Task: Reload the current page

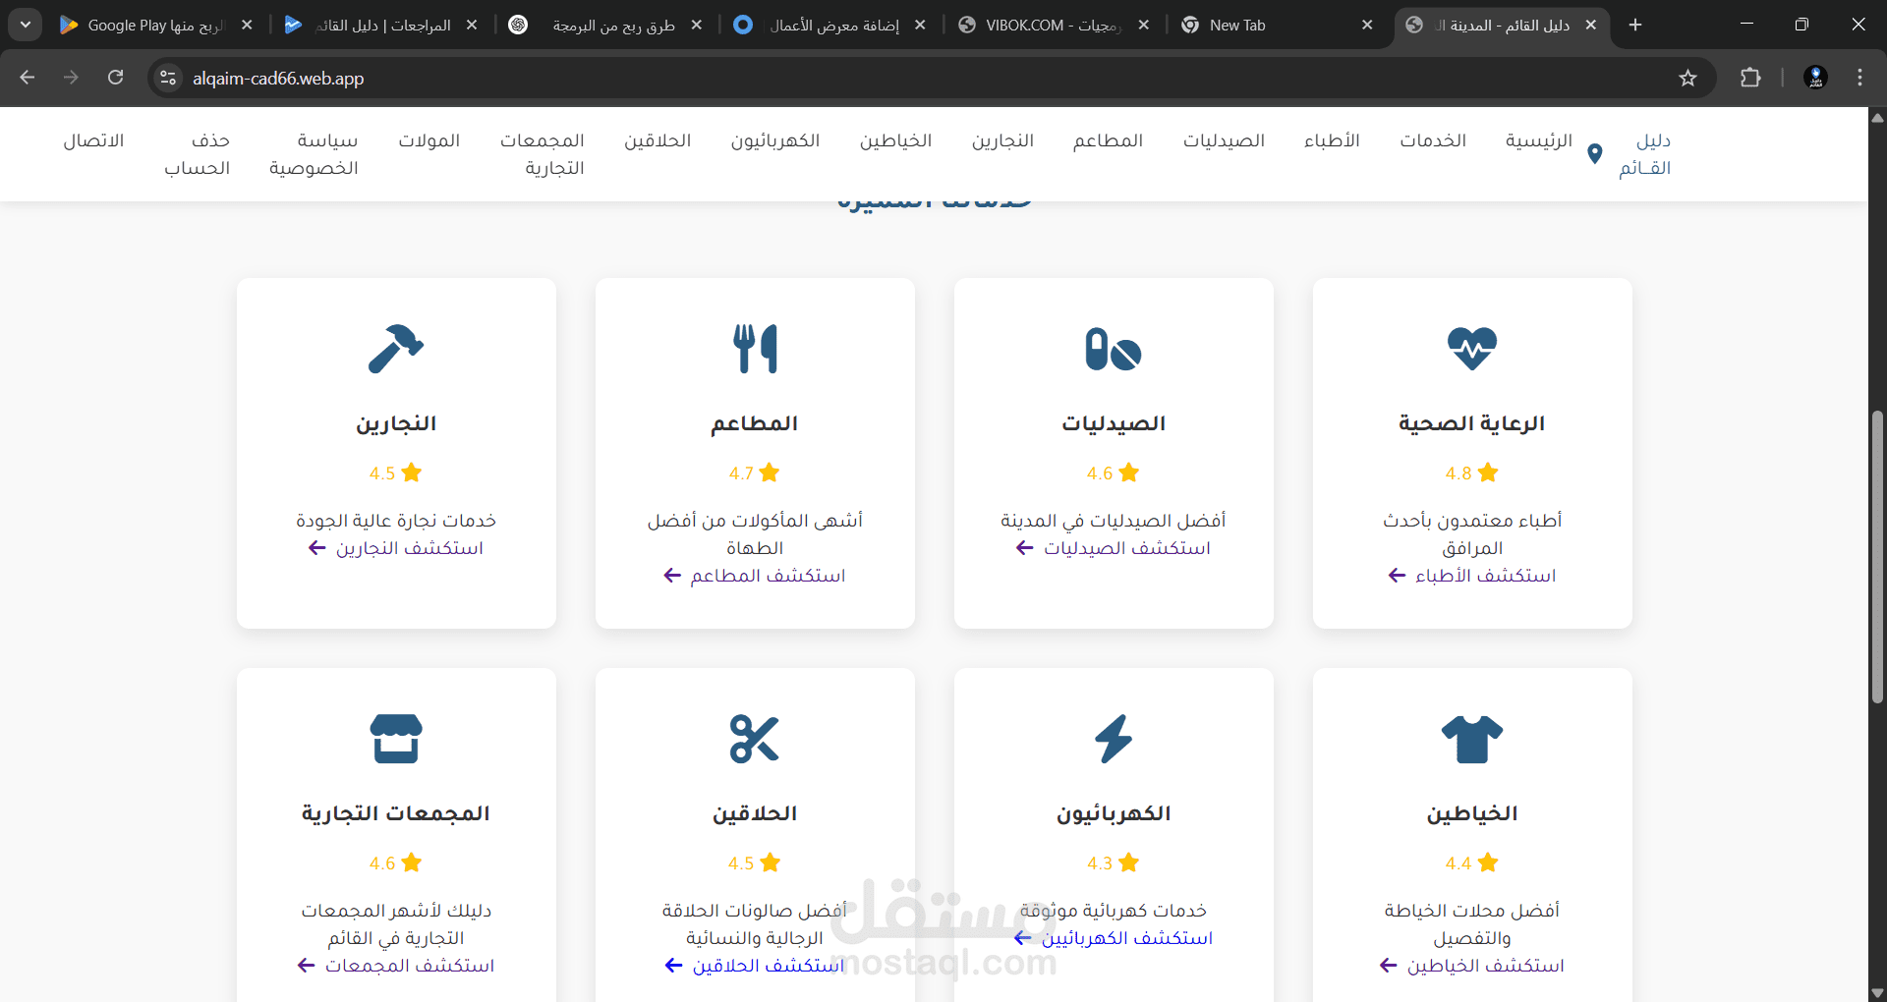Action: pyautogui.click(x=116, y=78)
